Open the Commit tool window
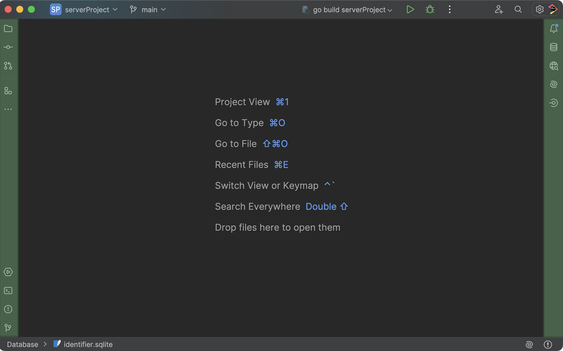 [8, 47]
